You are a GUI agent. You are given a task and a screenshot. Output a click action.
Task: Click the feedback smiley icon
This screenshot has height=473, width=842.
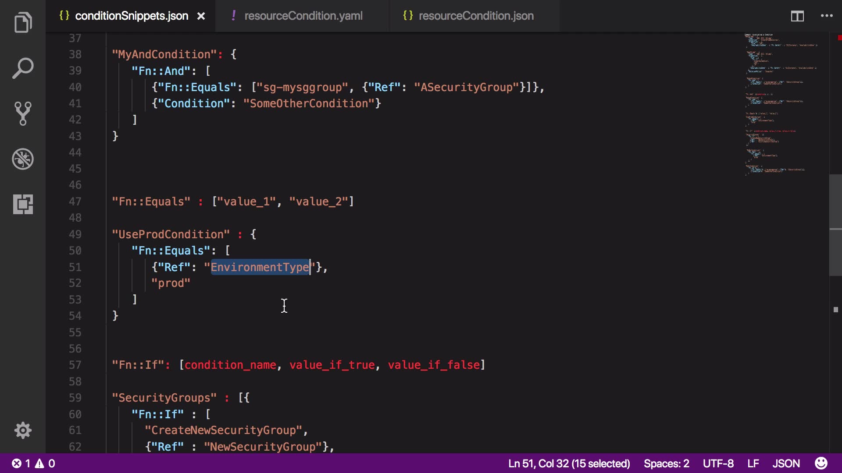coord(821,463)
